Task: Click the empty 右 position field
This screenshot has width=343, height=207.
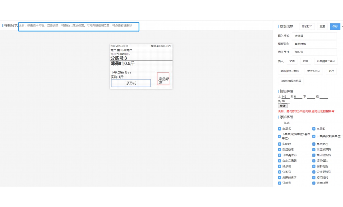Action: [324, 97]
